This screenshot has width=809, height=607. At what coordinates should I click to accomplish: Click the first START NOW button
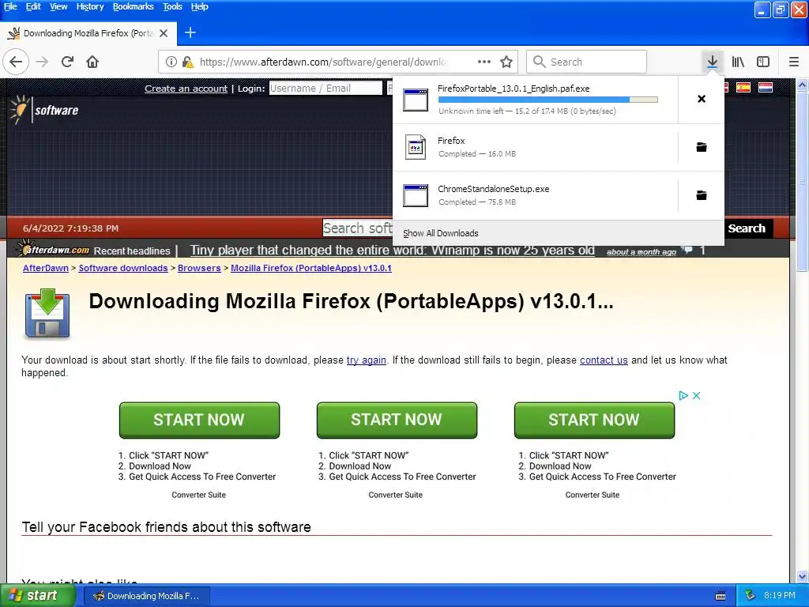coord(199,420)
